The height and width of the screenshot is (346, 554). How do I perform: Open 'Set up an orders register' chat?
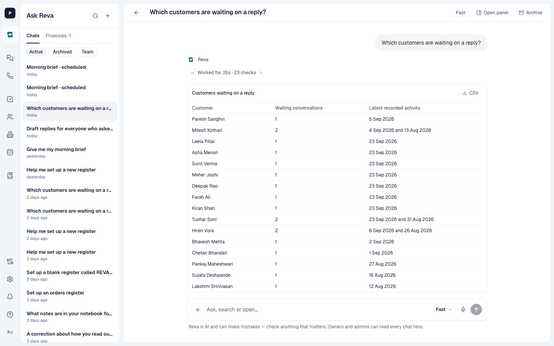pos(70,296)
